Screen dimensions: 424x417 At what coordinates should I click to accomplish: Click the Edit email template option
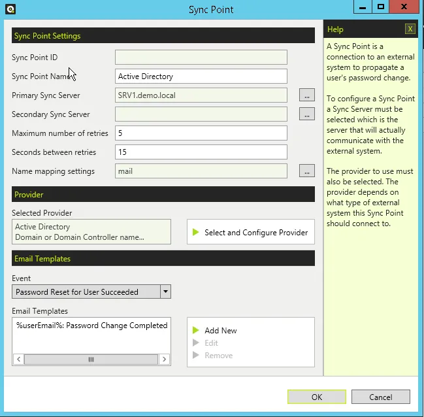[211, 343]
